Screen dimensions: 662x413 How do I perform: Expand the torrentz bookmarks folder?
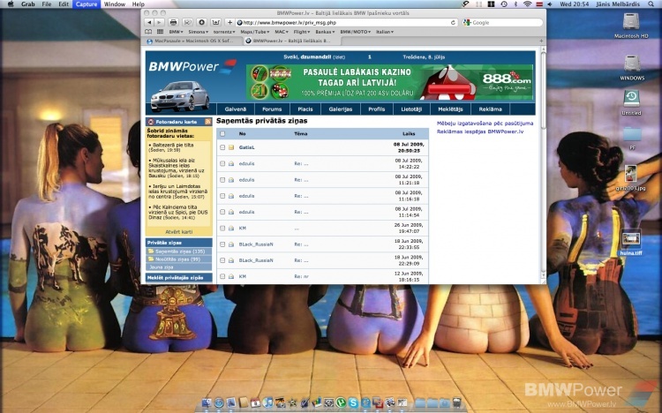pyautogui.click(x=224, y=32)
